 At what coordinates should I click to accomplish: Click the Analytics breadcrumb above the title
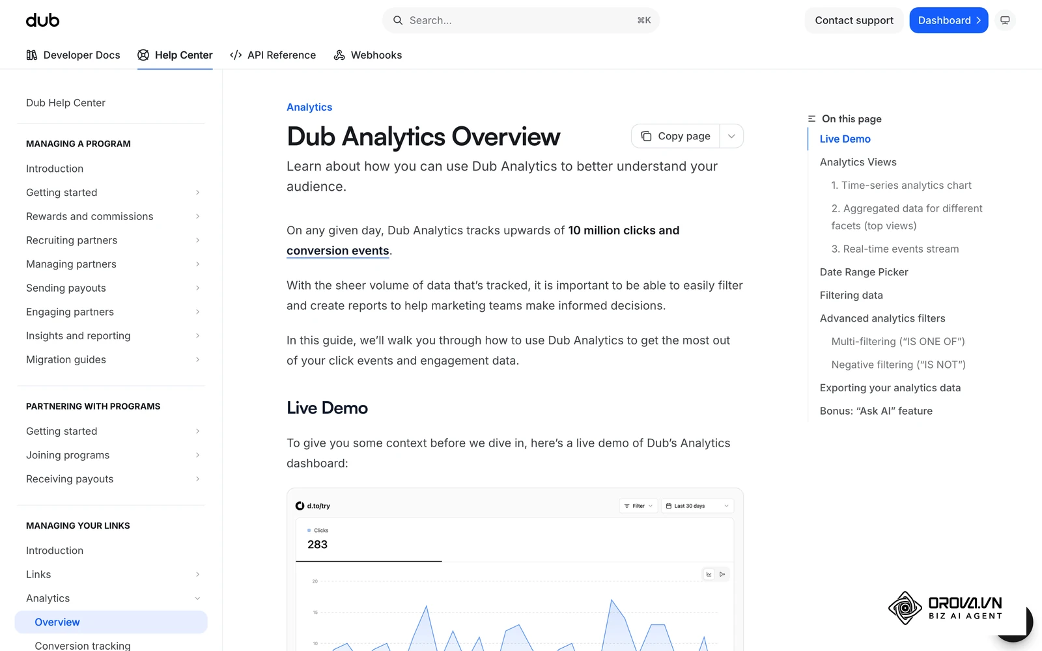[x=309, y=107]
